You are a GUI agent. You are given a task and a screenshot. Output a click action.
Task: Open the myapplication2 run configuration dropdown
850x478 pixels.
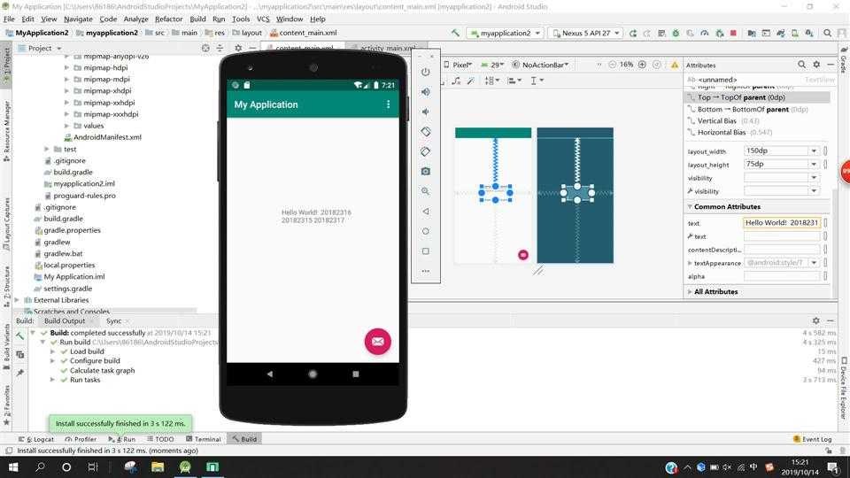coord(506,33)
